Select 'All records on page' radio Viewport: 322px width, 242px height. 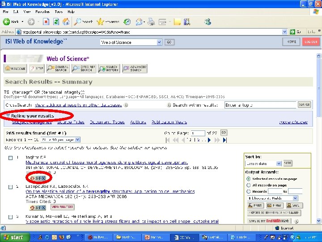click(249, 185)
